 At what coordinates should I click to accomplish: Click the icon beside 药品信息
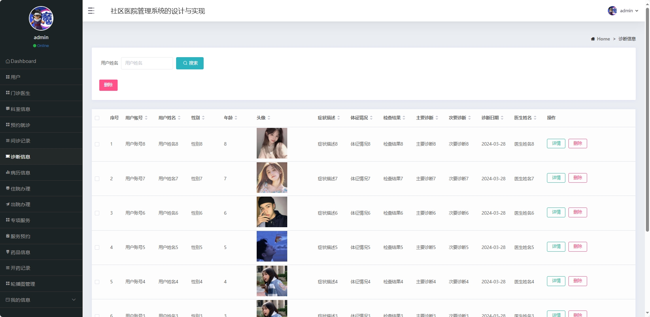(8, 252)
